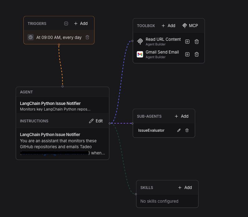Select the INSTRUCTIONS section header

click(34, 121)
